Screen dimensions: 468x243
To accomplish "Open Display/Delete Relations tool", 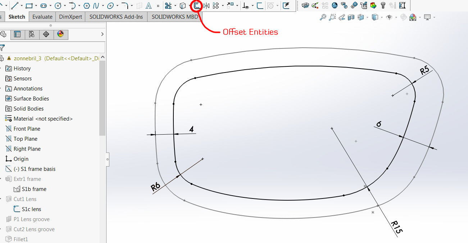I will 246,5.
